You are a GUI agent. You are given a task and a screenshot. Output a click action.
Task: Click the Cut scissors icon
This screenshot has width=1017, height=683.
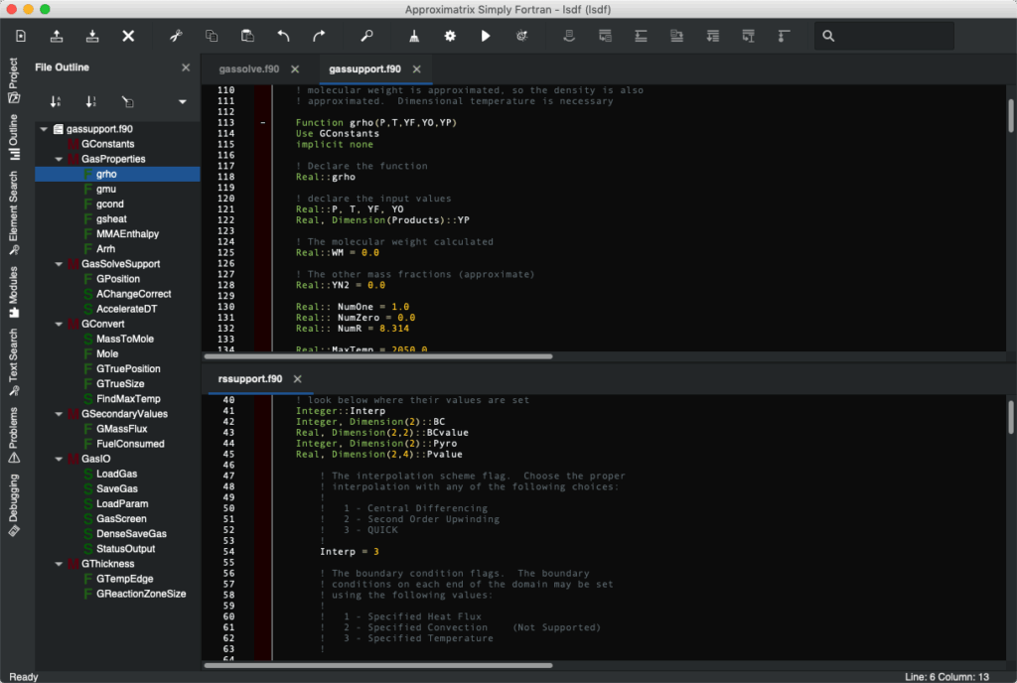176,37
